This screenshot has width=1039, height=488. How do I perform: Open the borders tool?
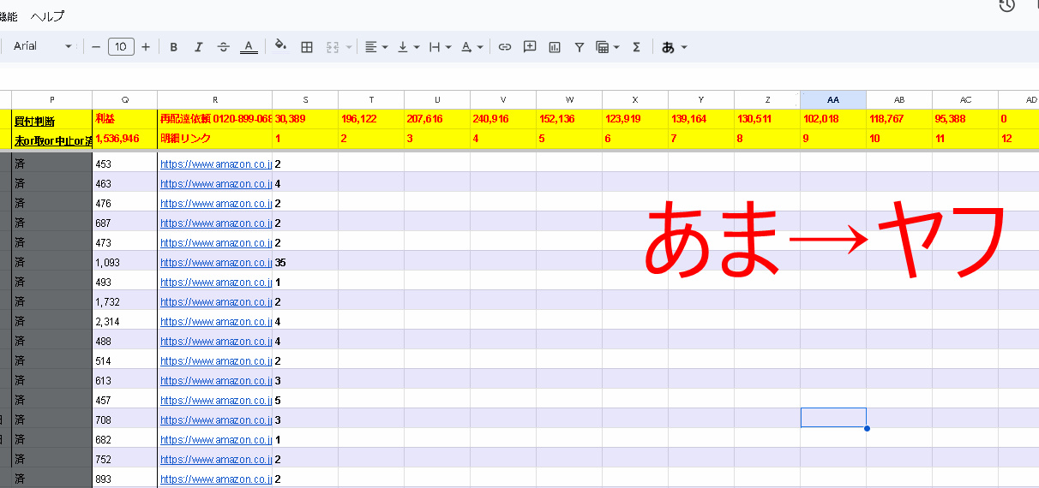click(306, 47)
